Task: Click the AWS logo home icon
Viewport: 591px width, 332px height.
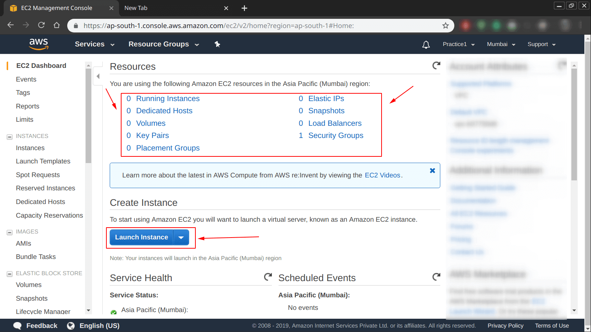Action: click(39, 44)
